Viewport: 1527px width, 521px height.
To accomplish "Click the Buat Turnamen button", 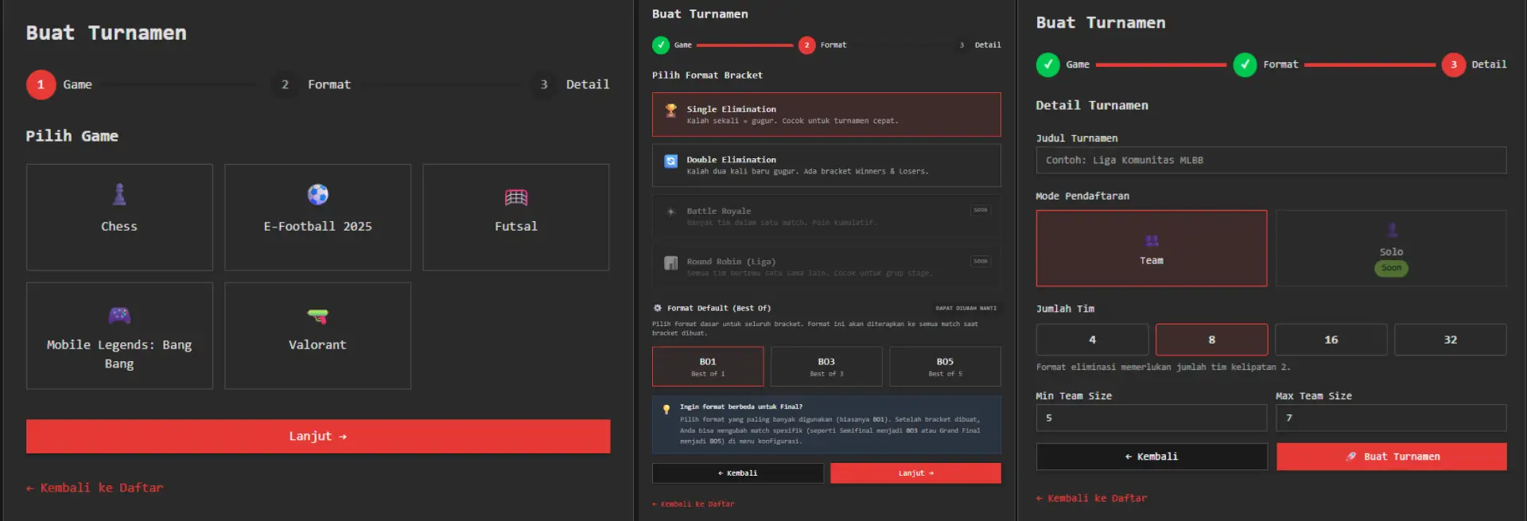I will pos(1392,457).
